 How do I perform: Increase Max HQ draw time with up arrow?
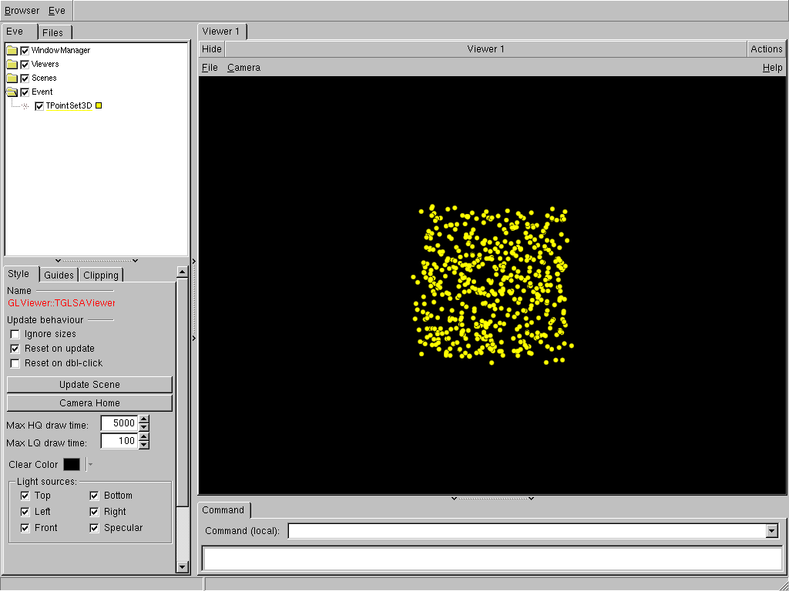tap(144, 419)
